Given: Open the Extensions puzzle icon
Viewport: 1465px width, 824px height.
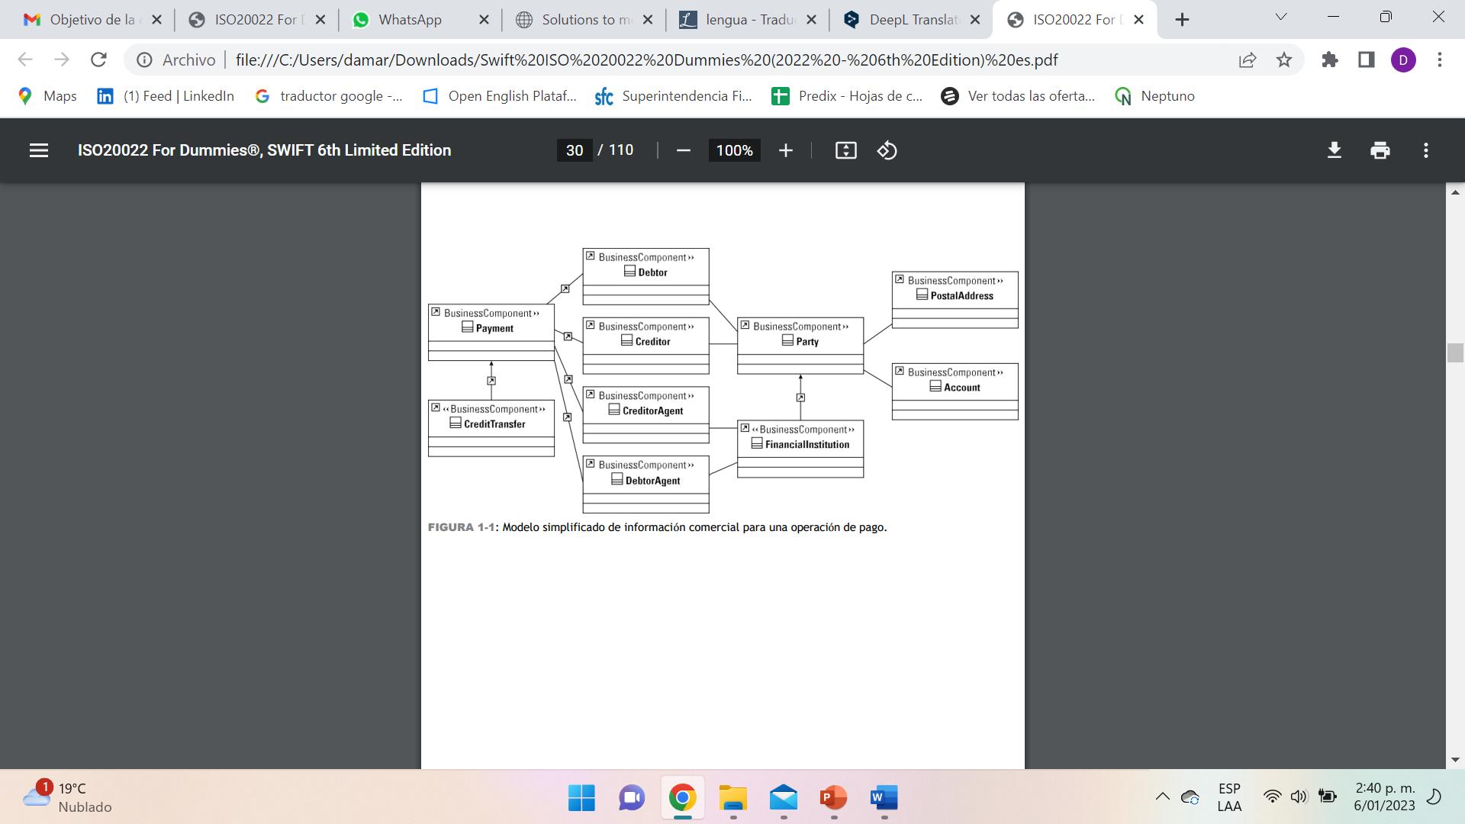Looking at the screenshot, I should [x=1330, y=60].
